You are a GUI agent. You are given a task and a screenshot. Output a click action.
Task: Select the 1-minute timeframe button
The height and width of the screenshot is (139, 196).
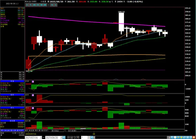(27, 5)
